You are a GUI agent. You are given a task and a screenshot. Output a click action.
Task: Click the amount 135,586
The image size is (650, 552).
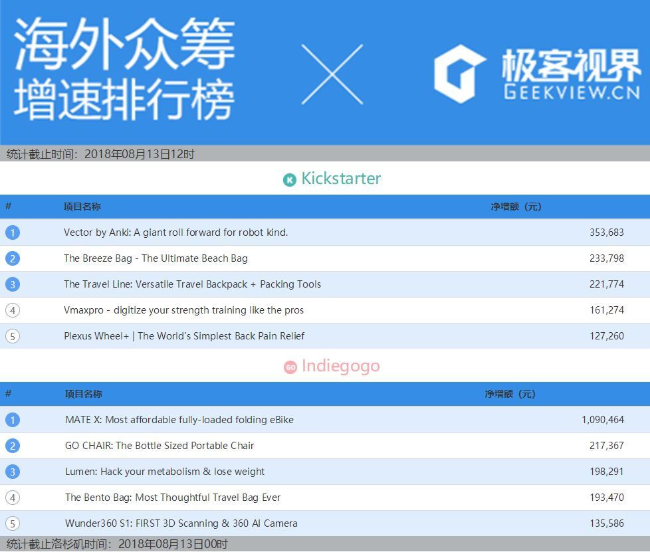point(607,523)
